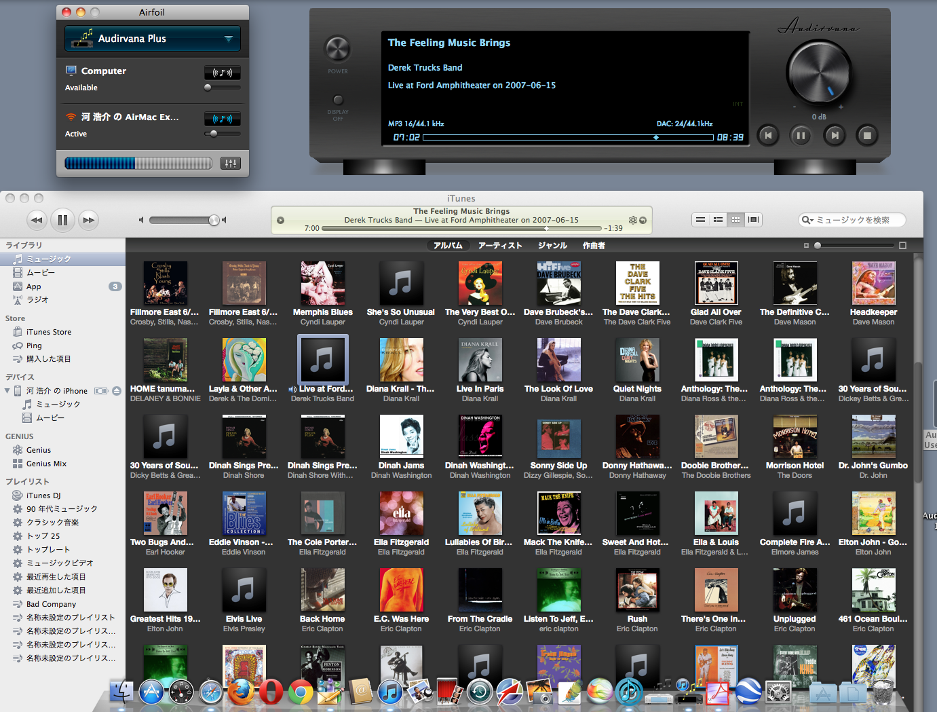Screen dimensions: 937x712
Task: Launch Firefox from the Dock
Action: (x=240, y=692)
